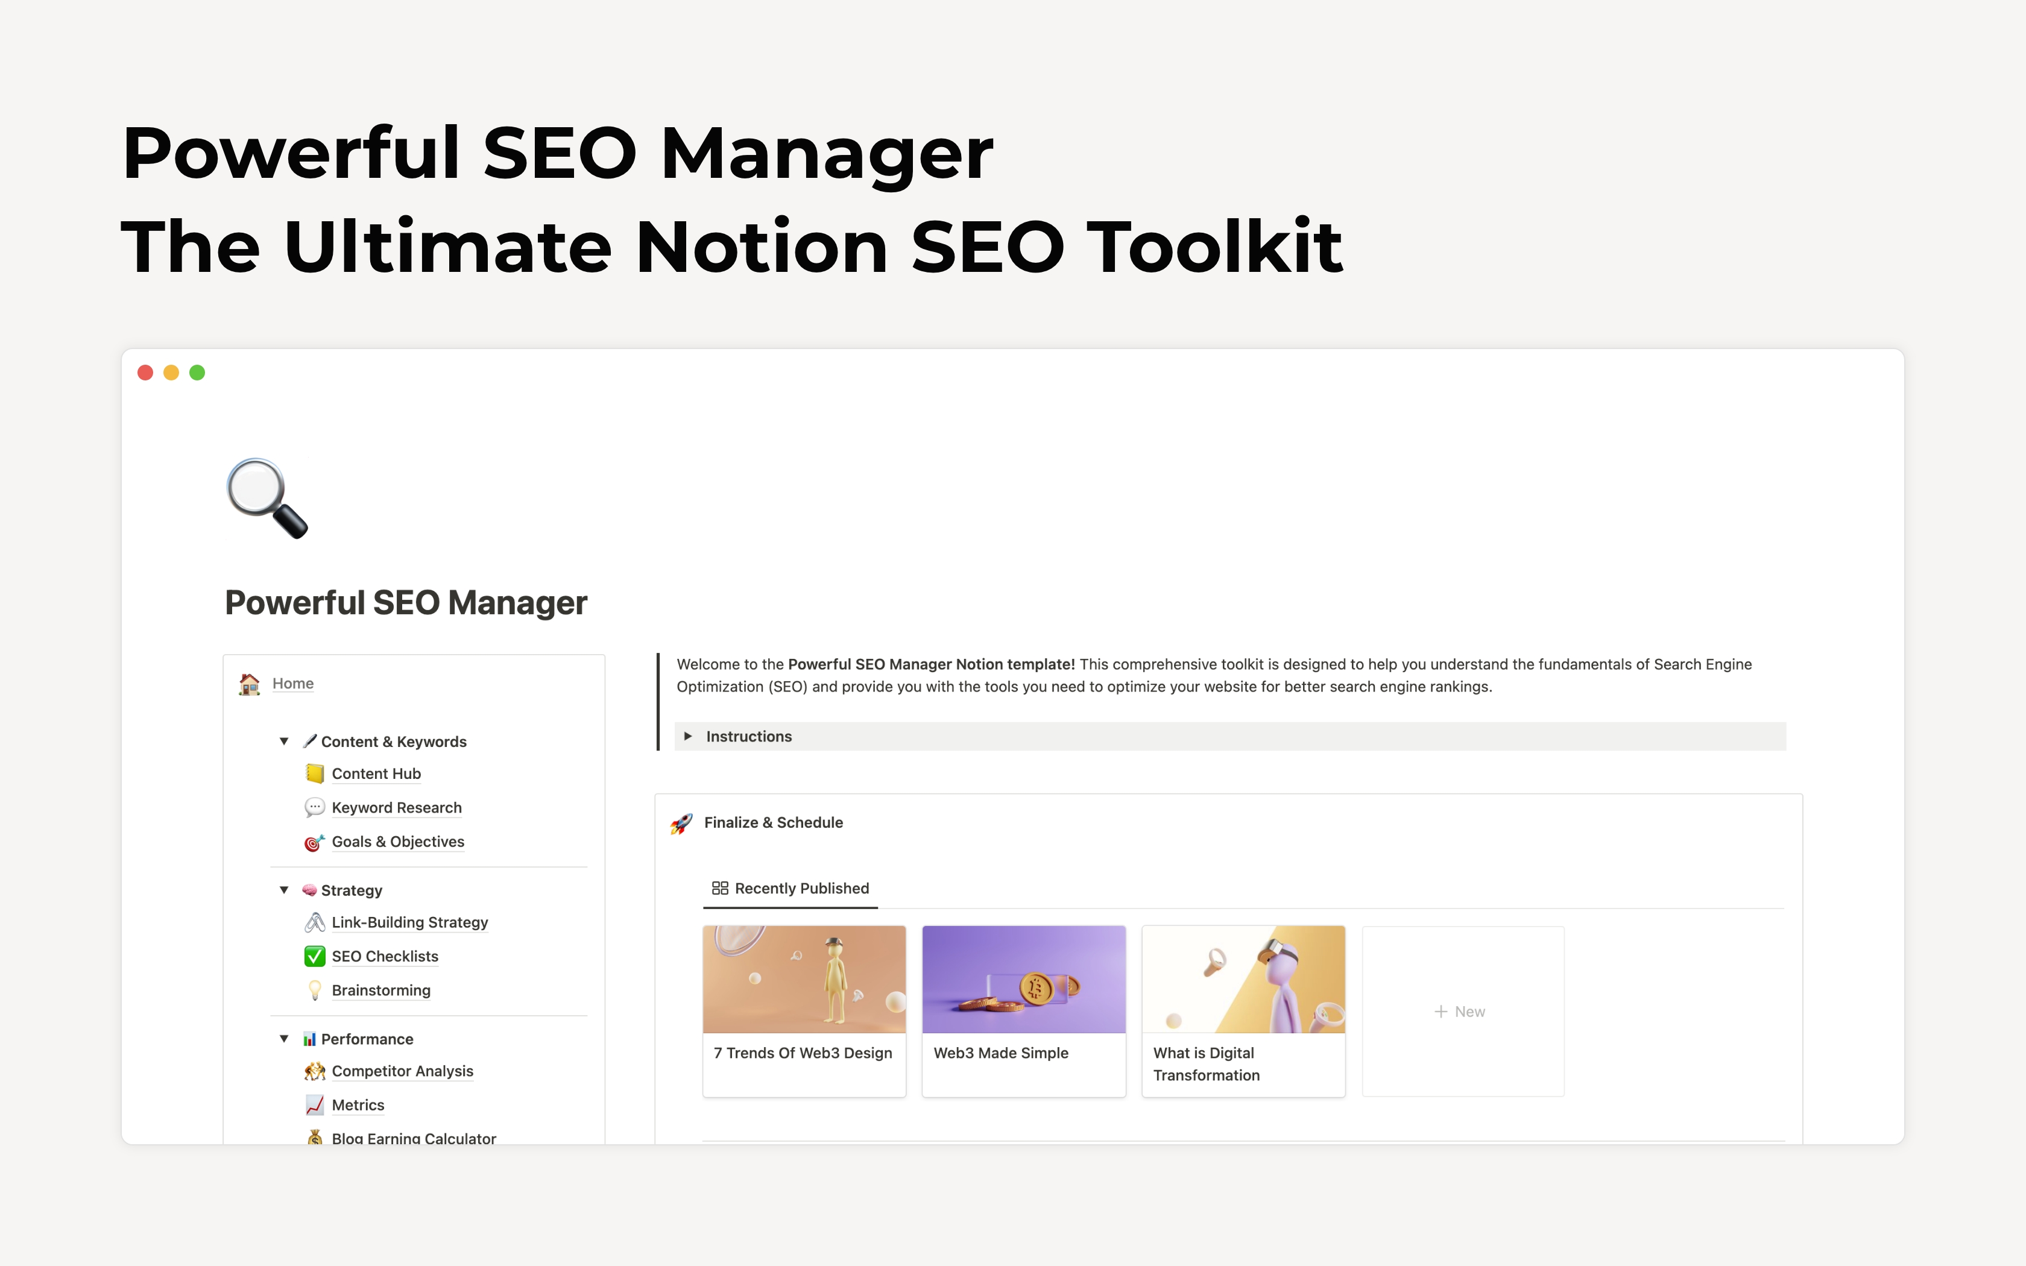The width and height of the screenshot is (2026, 1266).
Task: Expand the Instructions toggle
Action: pos(688,737)
